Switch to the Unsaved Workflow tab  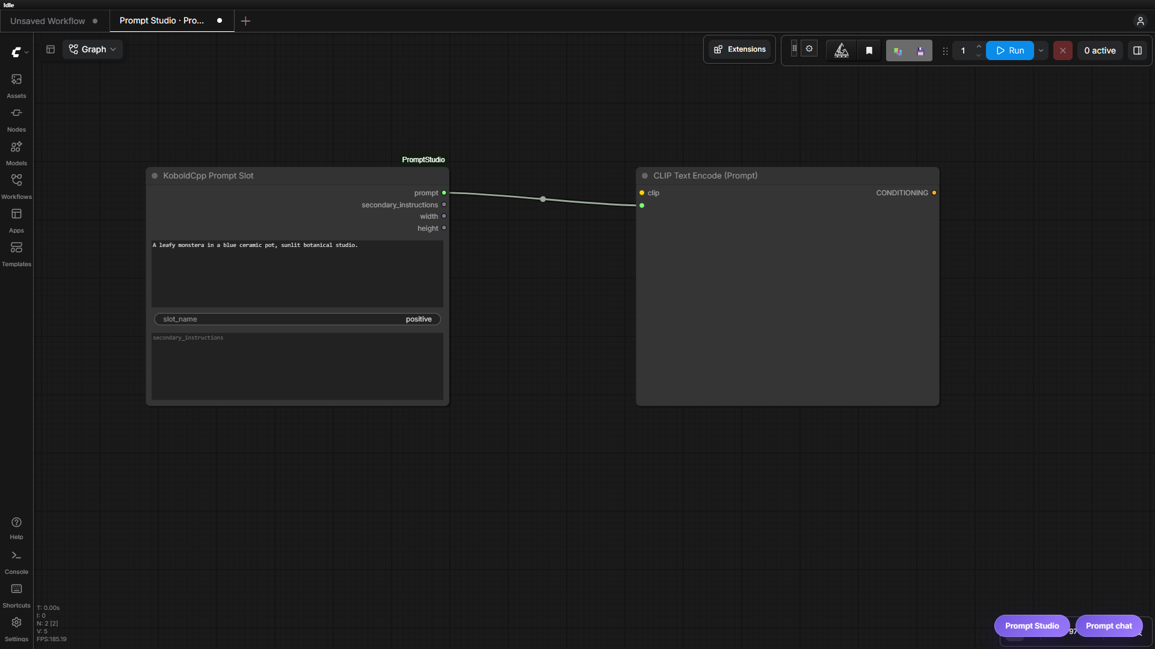(54, 21)
